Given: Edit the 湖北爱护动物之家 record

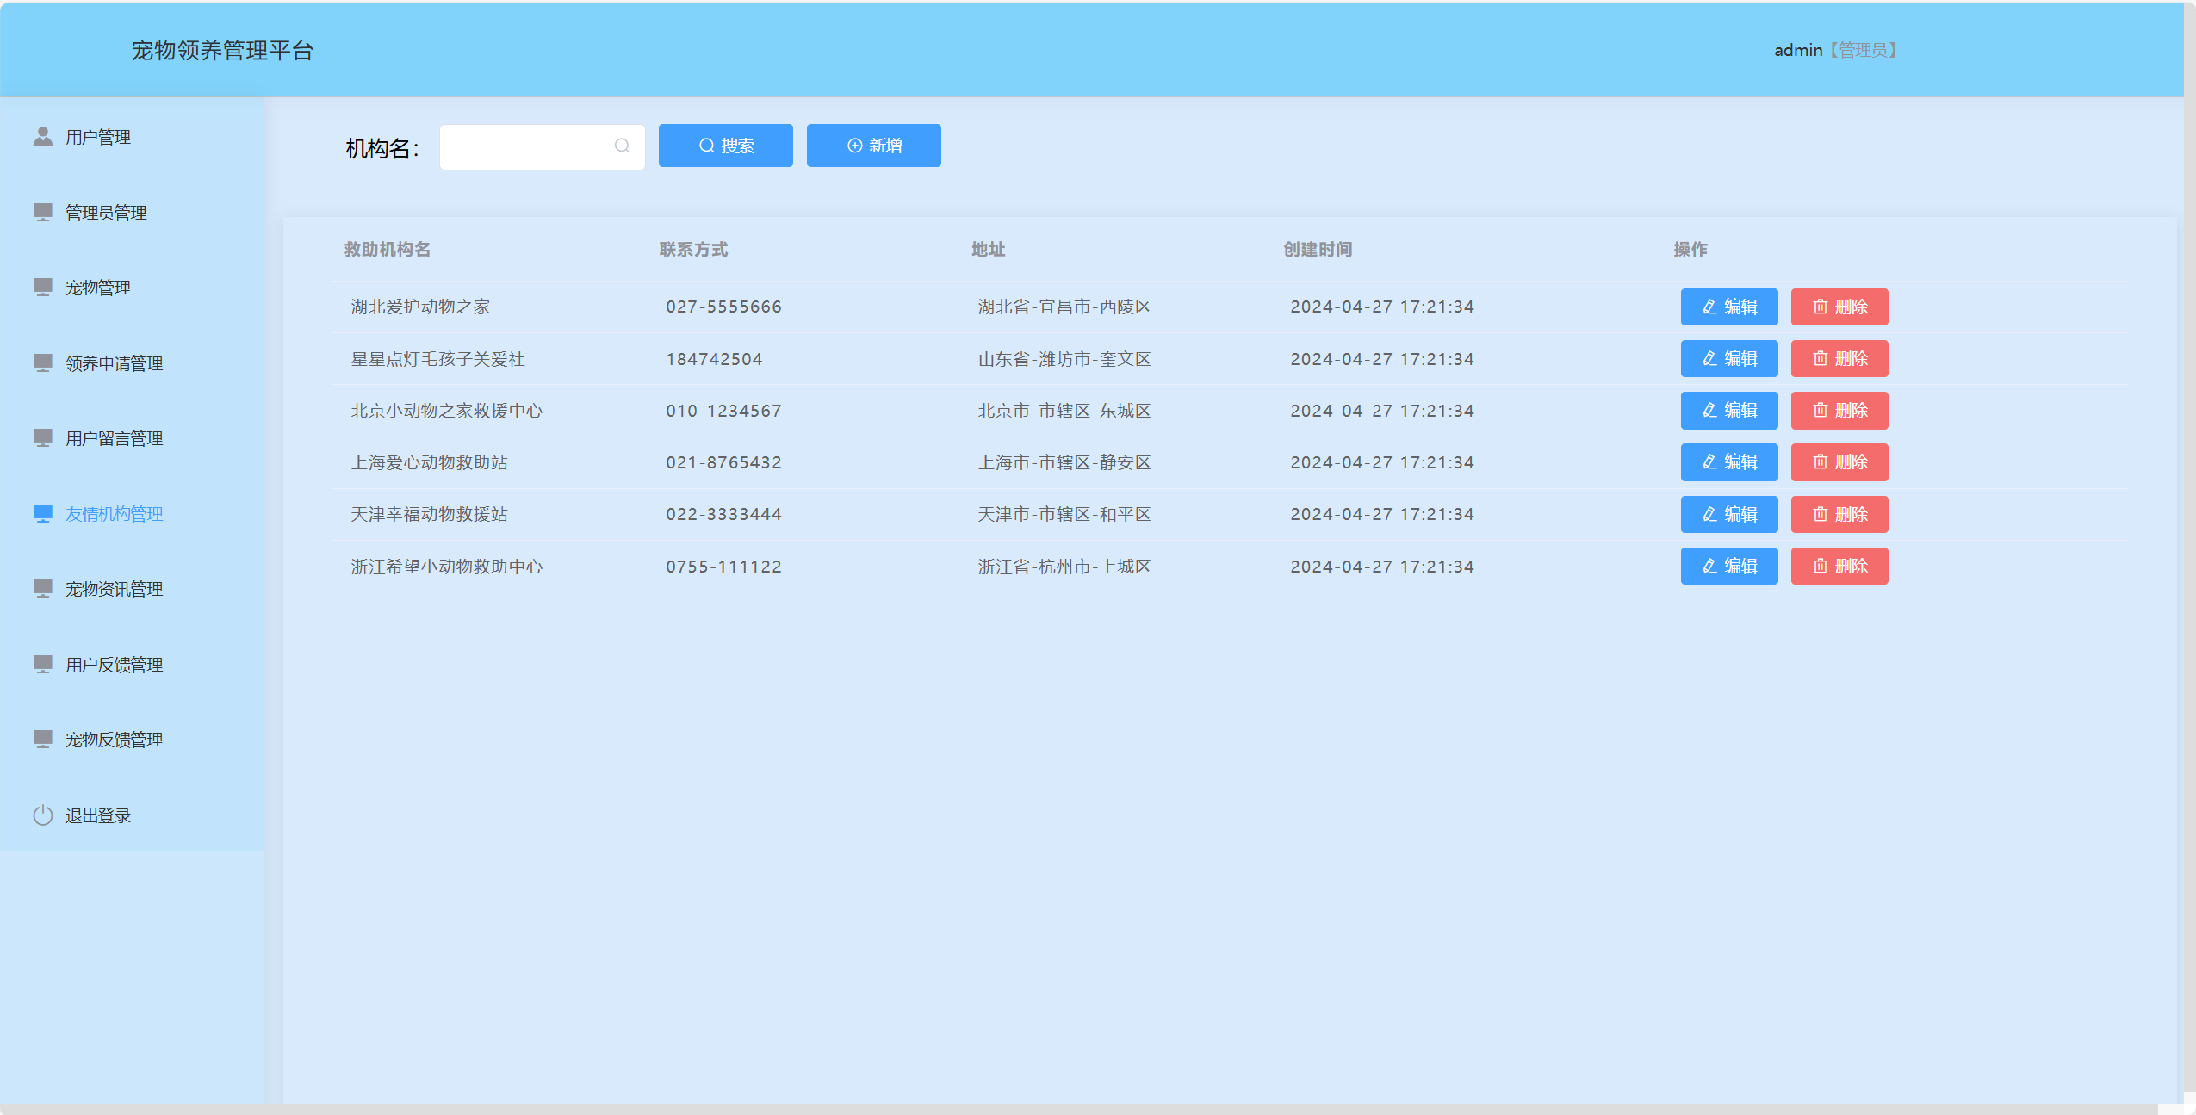Looking at the screenshot, I should coord(1728,307).
